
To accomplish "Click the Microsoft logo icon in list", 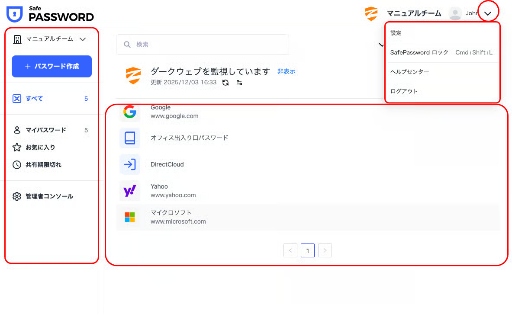I will (x=129, y=217).
